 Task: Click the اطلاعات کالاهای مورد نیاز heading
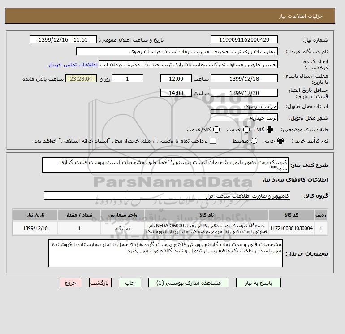click(x=295, y=180)
